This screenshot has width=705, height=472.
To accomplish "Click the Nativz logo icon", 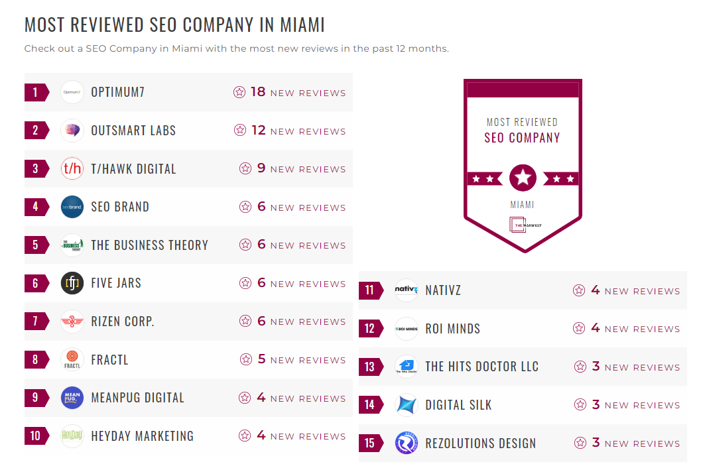I will (x=407, y=290).
